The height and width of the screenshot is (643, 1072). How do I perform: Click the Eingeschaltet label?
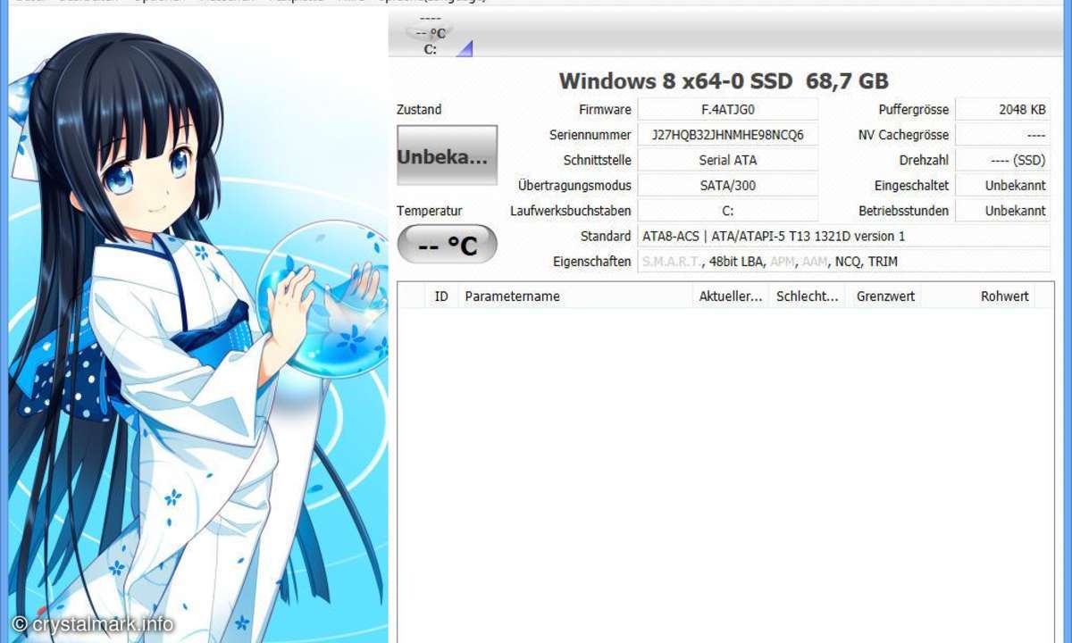(x=912, y=186)
